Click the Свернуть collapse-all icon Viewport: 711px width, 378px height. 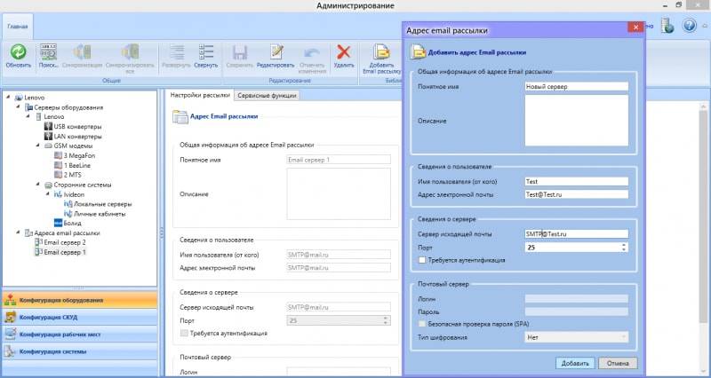tap(205, 51)
